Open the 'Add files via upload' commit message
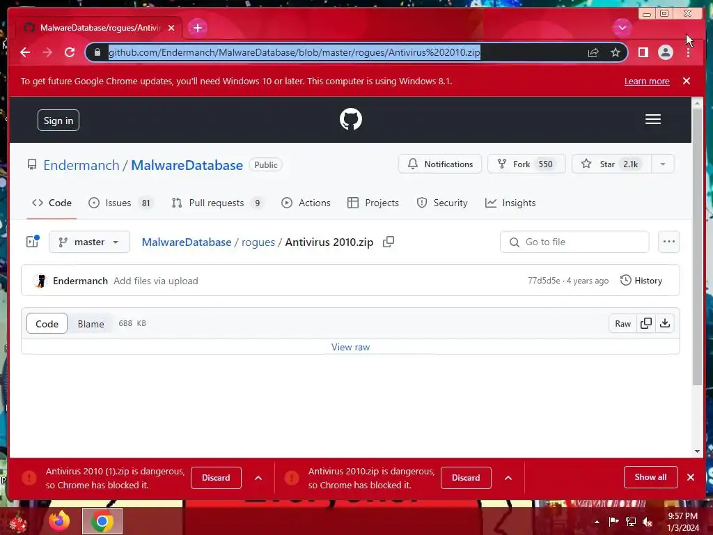 (155, 281)
